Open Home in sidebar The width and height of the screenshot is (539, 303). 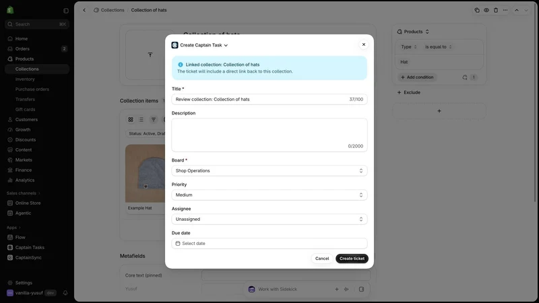tap(37, 39)
